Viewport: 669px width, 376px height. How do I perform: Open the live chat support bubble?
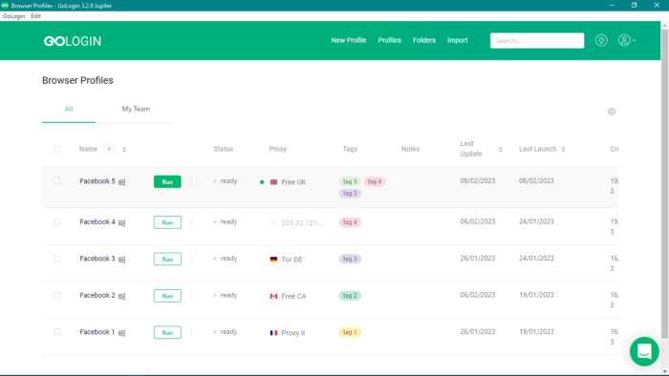[x=644, y=351]
